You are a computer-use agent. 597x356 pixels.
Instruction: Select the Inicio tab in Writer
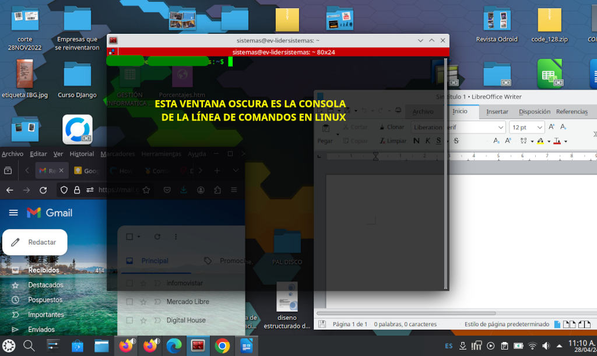point(459,111)
